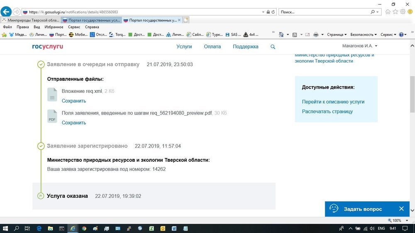Expand the Макагонов И.А. user menu
The width and height of the screenshot is (415, 233).
(x=360, y=46)
